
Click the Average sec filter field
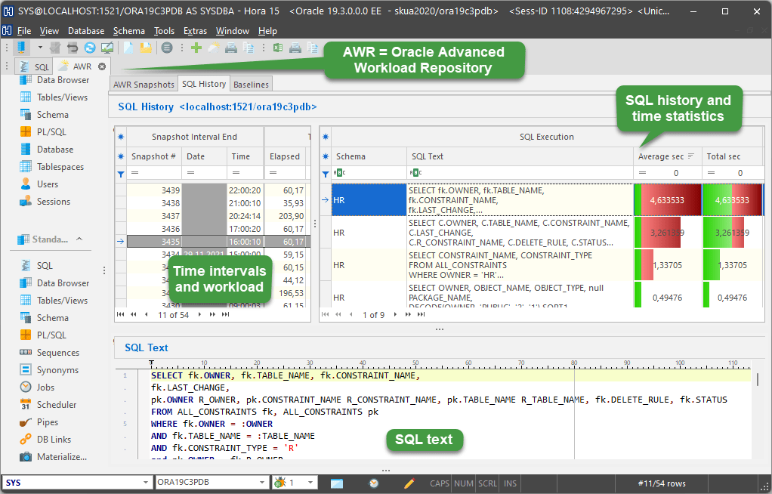pos(667,173)
